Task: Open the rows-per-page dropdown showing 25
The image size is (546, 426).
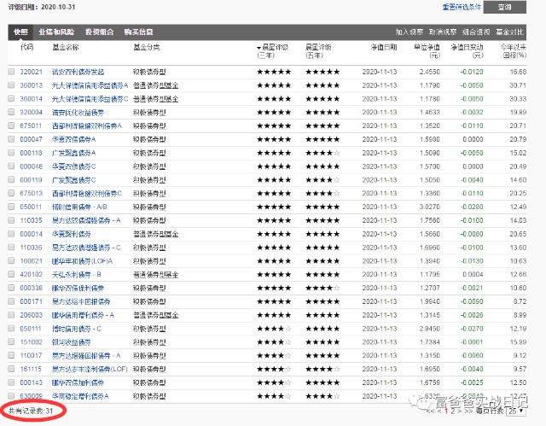Action: (x=514, y=411)
